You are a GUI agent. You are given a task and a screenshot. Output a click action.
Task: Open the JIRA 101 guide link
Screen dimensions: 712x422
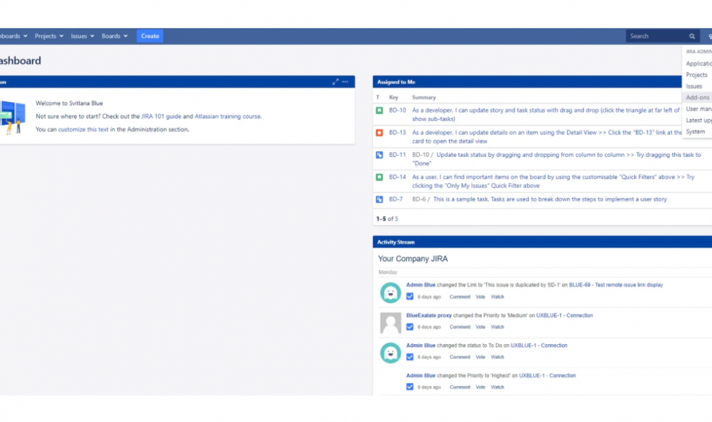[161, 116]
